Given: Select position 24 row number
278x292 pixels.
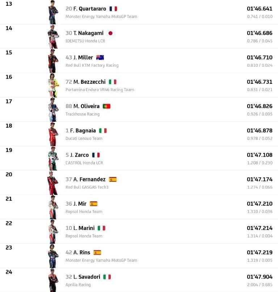Looking at the screenshot, I should click(9, 272).
